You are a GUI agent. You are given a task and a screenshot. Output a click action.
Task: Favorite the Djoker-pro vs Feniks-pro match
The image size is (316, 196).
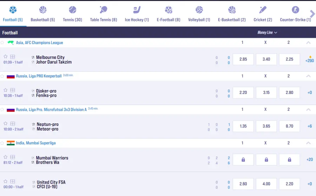click(6, 90)
